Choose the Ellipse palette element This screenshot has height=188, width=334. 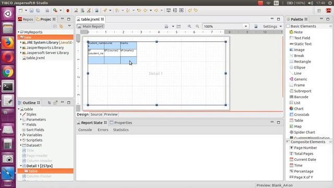[x=297, y=67]
